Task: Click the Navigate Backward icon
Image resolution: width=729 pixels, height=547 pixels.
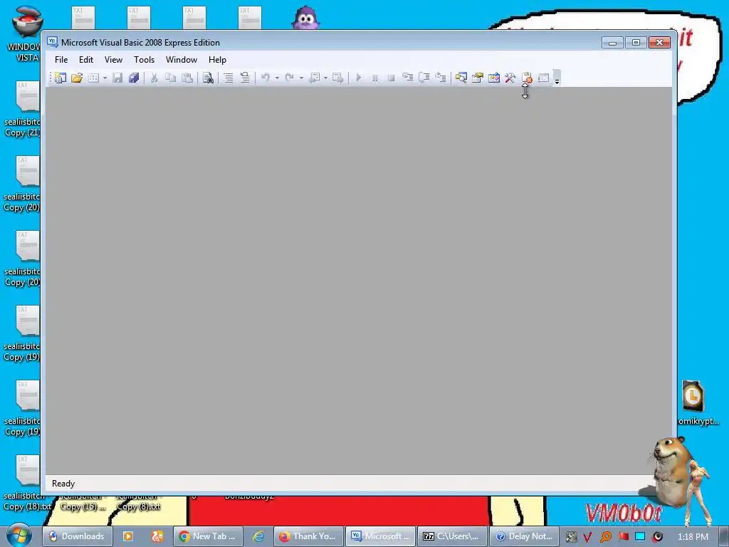Action: pyautogui.click(x=314, y=78)
